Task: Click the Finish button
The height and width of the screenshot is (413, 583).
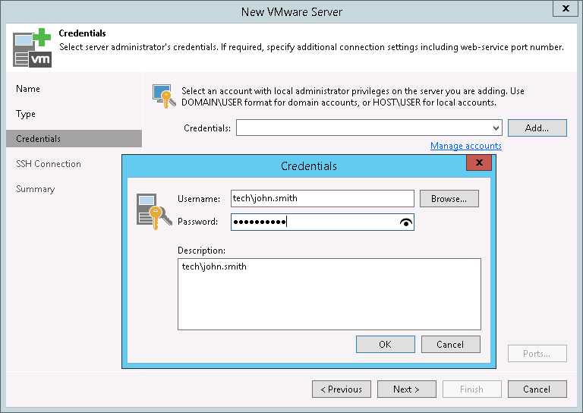Action: 472,389
